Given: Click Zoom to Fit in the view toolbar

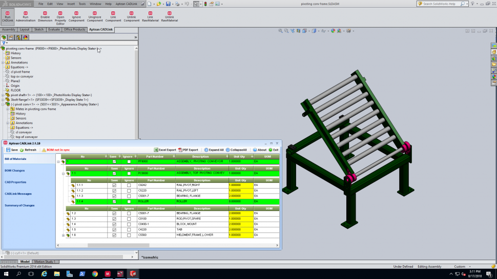Looking at the screenshot, I should click(280, 31).
